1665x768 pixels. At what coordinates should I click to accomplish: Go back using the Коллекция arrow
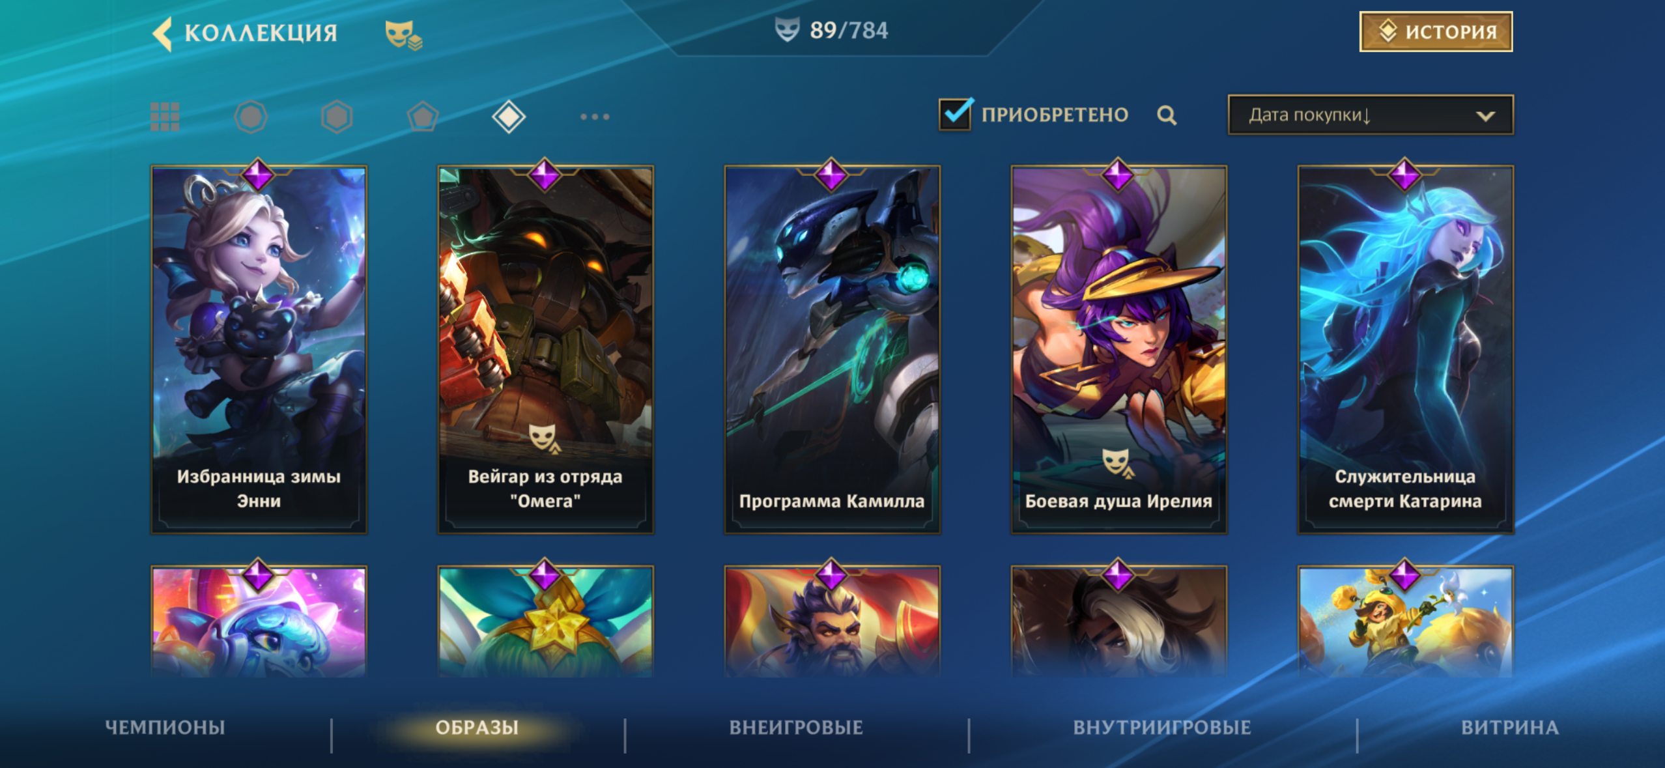pos(162,33)
